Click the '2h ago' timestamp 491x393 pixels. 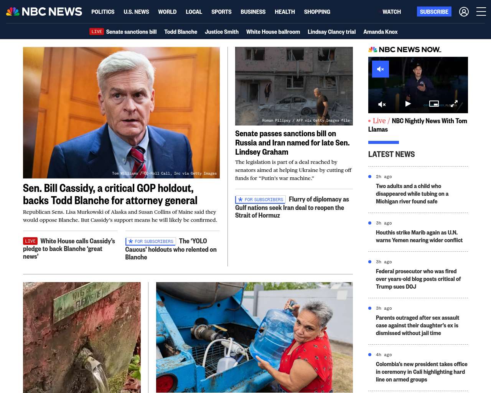[384, 177]
